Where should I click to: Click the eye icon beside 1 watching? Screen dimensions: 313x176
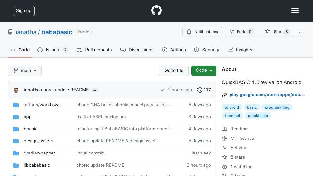224,167
